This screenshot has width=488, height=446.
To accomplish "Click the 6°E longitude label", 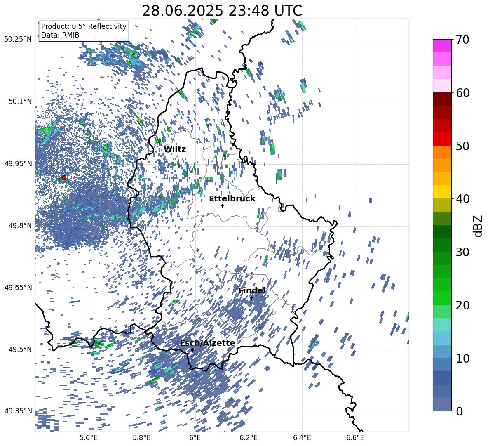I will click(195, 438).
